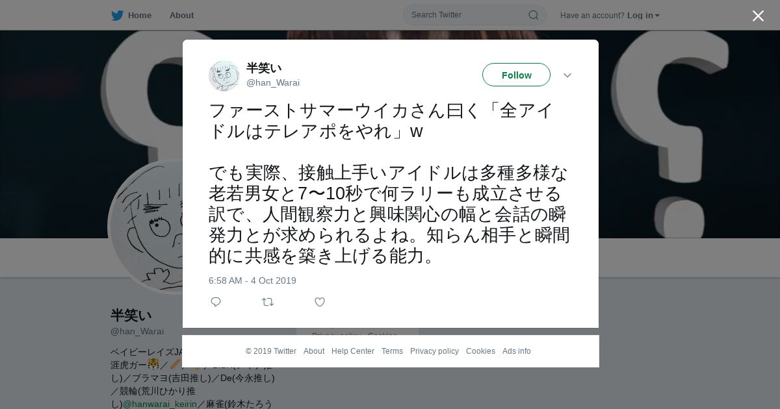Open the Privacy policy footer link

[x=434, y=351]
